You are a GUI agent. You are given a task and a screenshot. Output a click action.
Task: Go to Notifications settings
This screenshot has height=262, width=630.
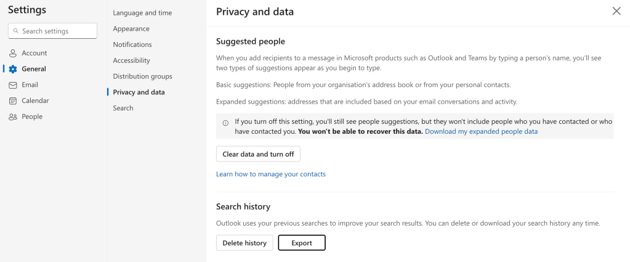point(132,44)
